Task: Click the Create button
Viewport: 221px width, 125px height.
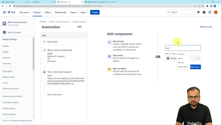Action: pyautogui.click(x=95, y=12)
